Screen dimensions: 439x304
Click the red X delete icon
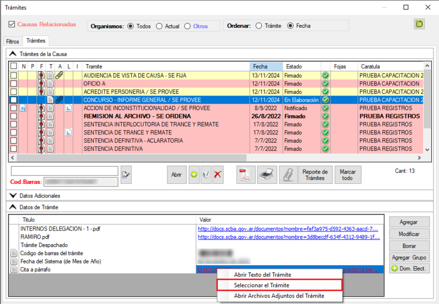[x=218, y=174]
